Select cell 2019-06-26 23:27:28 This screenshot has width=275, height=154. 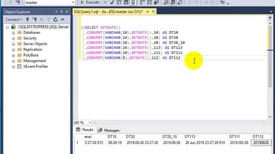[x=142, y=142]
